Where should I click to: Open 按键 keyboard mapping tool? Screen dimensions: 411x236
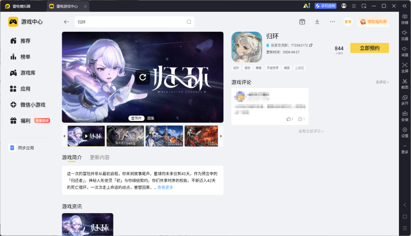point(405,19)
